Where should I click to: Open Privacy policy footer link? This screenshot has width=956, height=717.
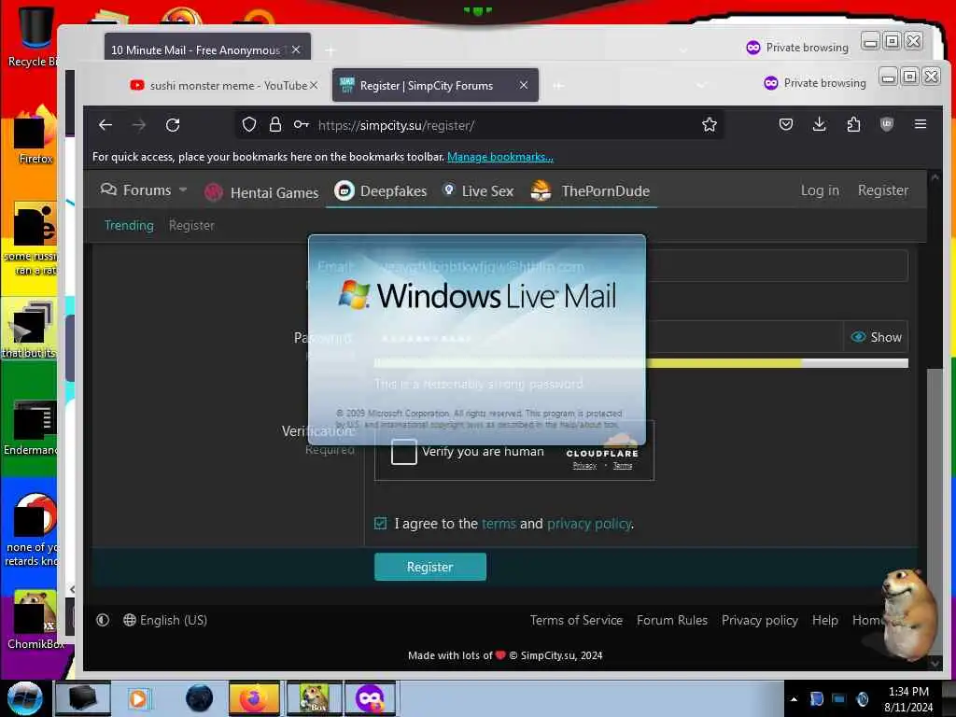760,620
